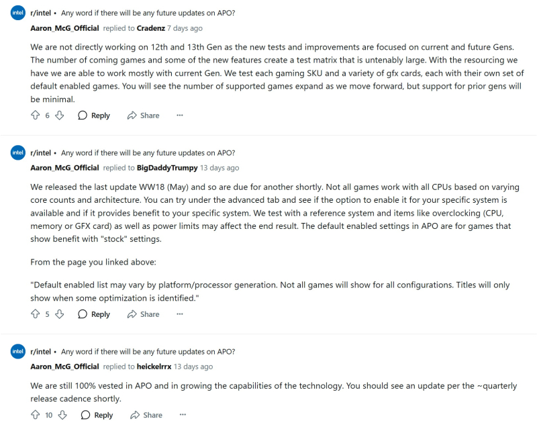Image resolution: width=537 pixels, height=427 pixels.
Task: Reply to the WW18 update comment
Action: tap(94, 314)
